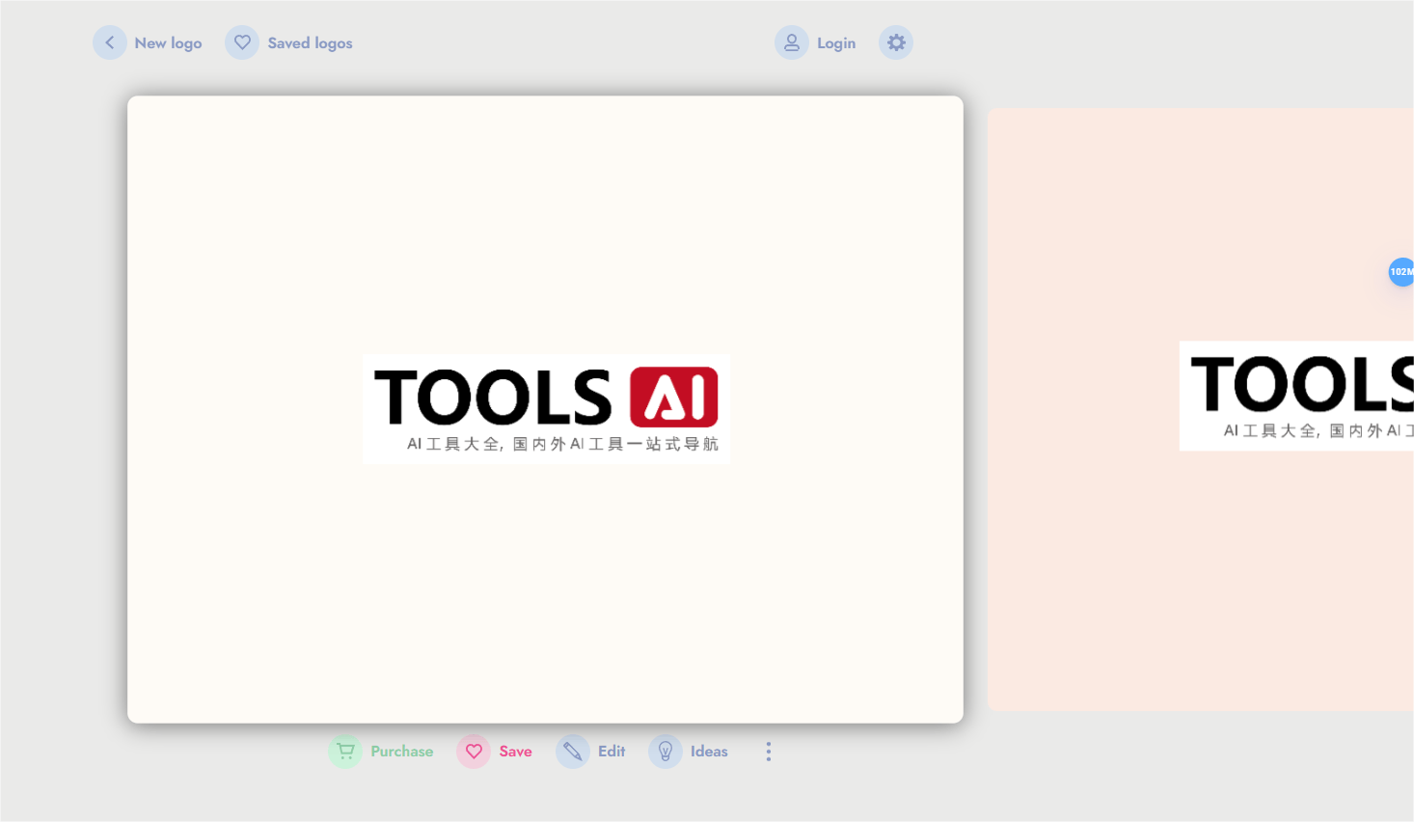Click the Login text
1414x822 pixels.
pos(835,43)
